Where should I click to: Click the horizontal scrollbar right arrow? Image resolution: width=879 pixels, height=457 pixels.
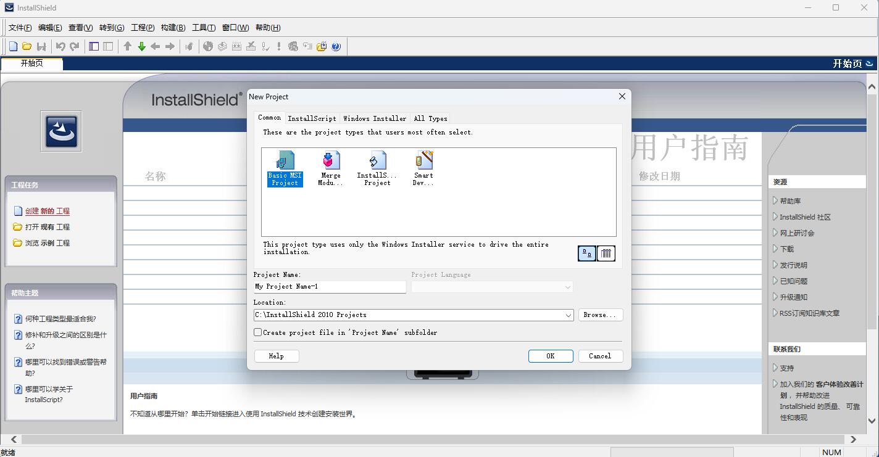853,440
